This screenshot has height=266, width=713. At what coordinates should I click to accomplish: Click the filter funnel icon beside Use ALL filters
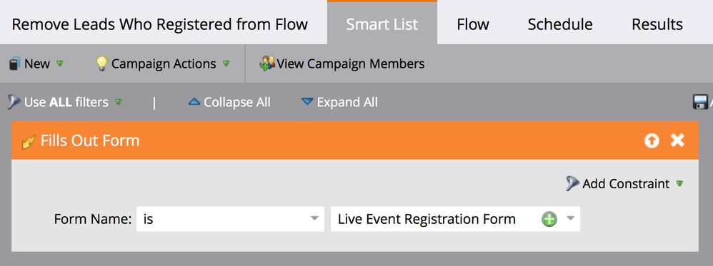coord(14,102)
